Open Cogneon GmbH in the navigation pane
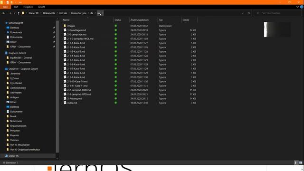This screenshot has height=171, width=304. 17,53
